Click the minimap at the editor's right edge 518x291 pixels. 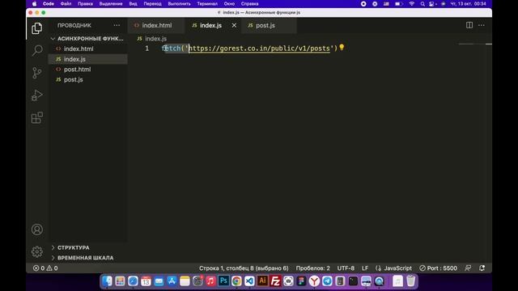[x=475, y=44]
